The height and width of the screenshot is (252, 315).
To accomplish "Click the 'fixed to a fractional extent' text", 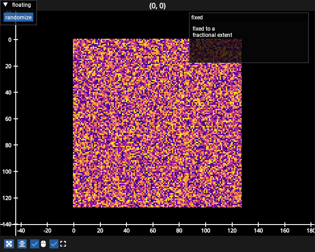I will point(212,32).
